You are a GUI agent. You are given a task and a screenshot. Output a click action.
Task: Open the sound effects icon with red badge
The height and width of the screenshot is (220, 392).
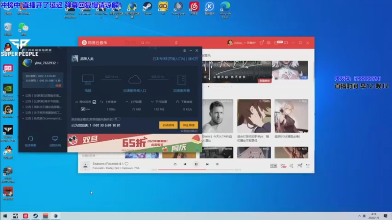coord(283,166)
